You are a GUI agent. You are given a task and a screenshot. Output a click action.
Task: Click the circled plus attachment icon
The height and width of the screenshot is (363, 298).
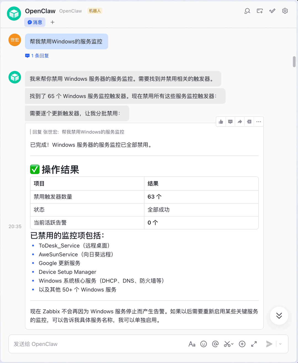pos(242,344)
